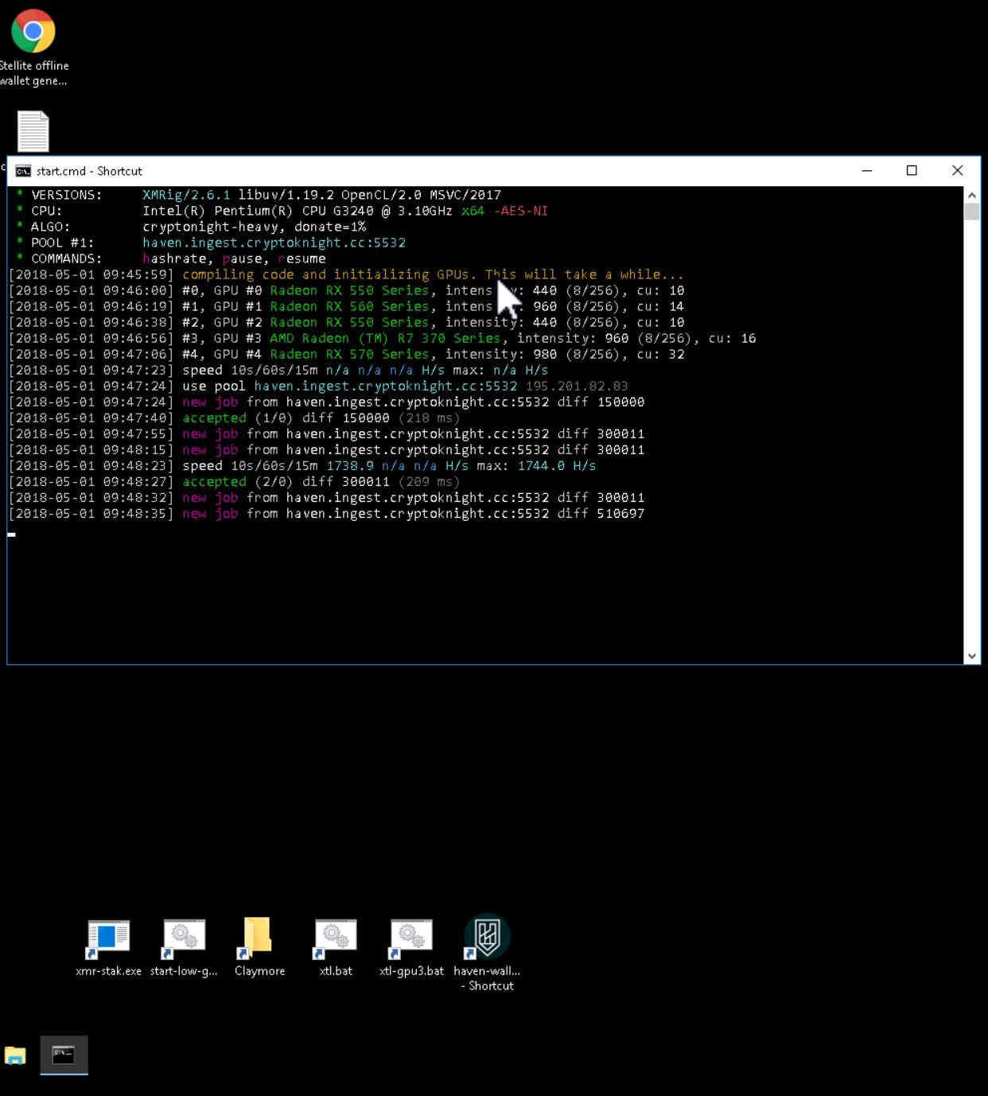The width and height of the screenshot is (988, 1096).
Task: Maximize the start.cmd window
Action: tap(912, 171)
